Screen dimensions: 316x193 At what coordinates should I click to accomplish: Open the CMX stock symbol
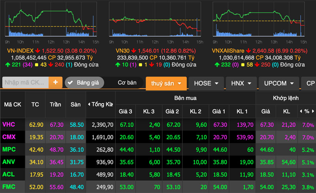point(9,137)
